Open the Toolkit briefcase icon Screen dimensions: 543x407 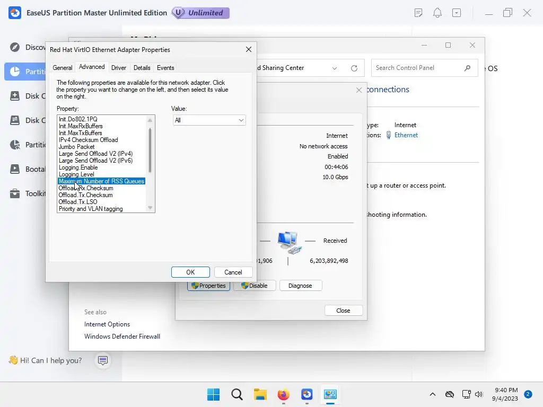point(15,193)
